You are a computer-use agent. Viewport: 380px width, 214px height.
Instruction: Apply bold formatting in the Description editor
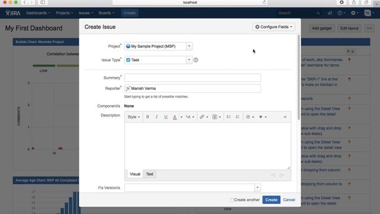(148, 117)
